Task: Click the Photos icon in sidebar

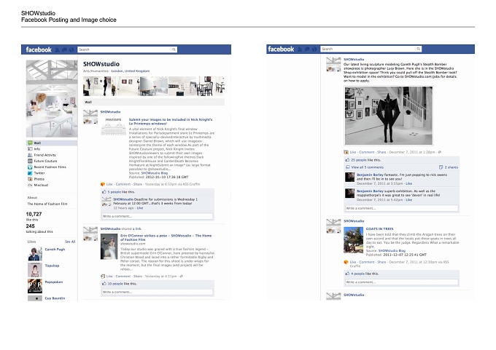Action: click(x=30, y=179)
